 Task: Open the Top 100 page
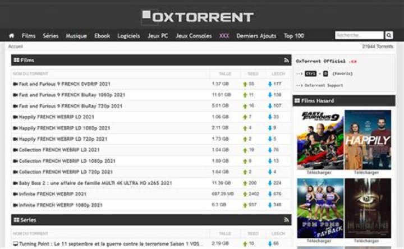[x=293, y=36]
